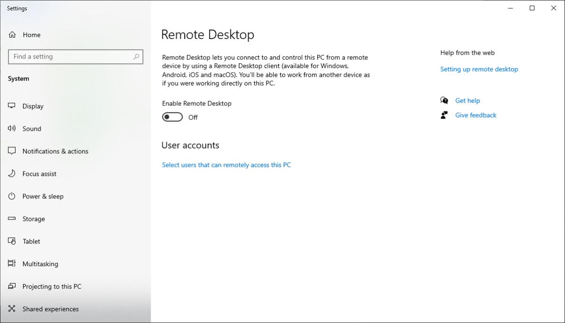Click the Storage drive icon
The image size is (565, 323).
(x=11, y=219)
